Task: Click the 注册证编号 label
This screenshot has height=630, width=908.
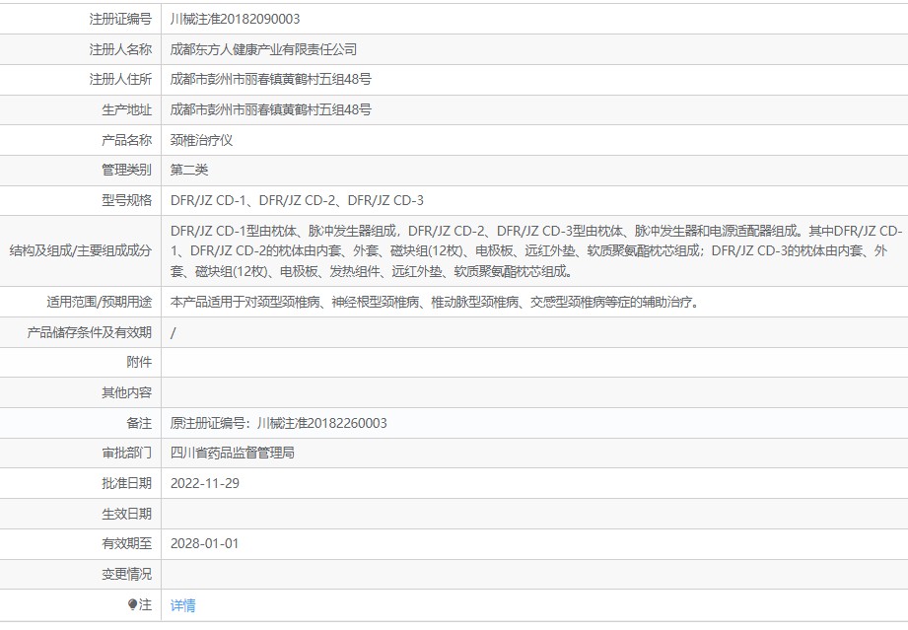Action: [120, 19]
